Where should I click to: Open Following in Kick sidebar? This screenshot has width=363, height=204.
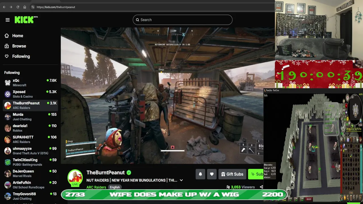21,56
